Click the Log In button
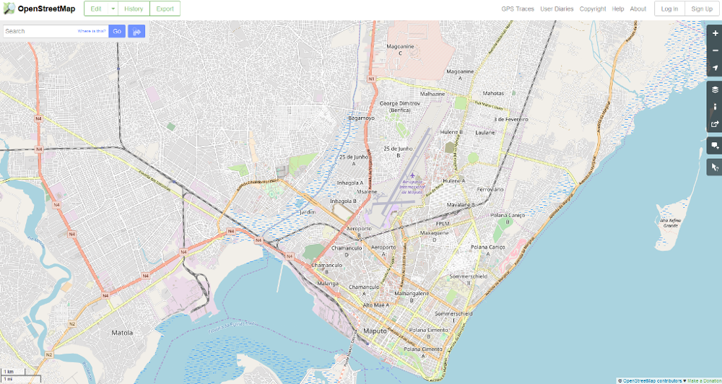The width and height of the screenshot is (722, 384). coord(669,9)
